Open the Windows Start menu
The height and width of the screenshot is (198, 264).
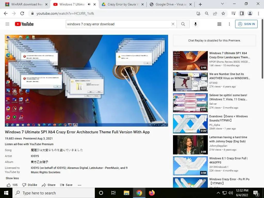point(6,193)
